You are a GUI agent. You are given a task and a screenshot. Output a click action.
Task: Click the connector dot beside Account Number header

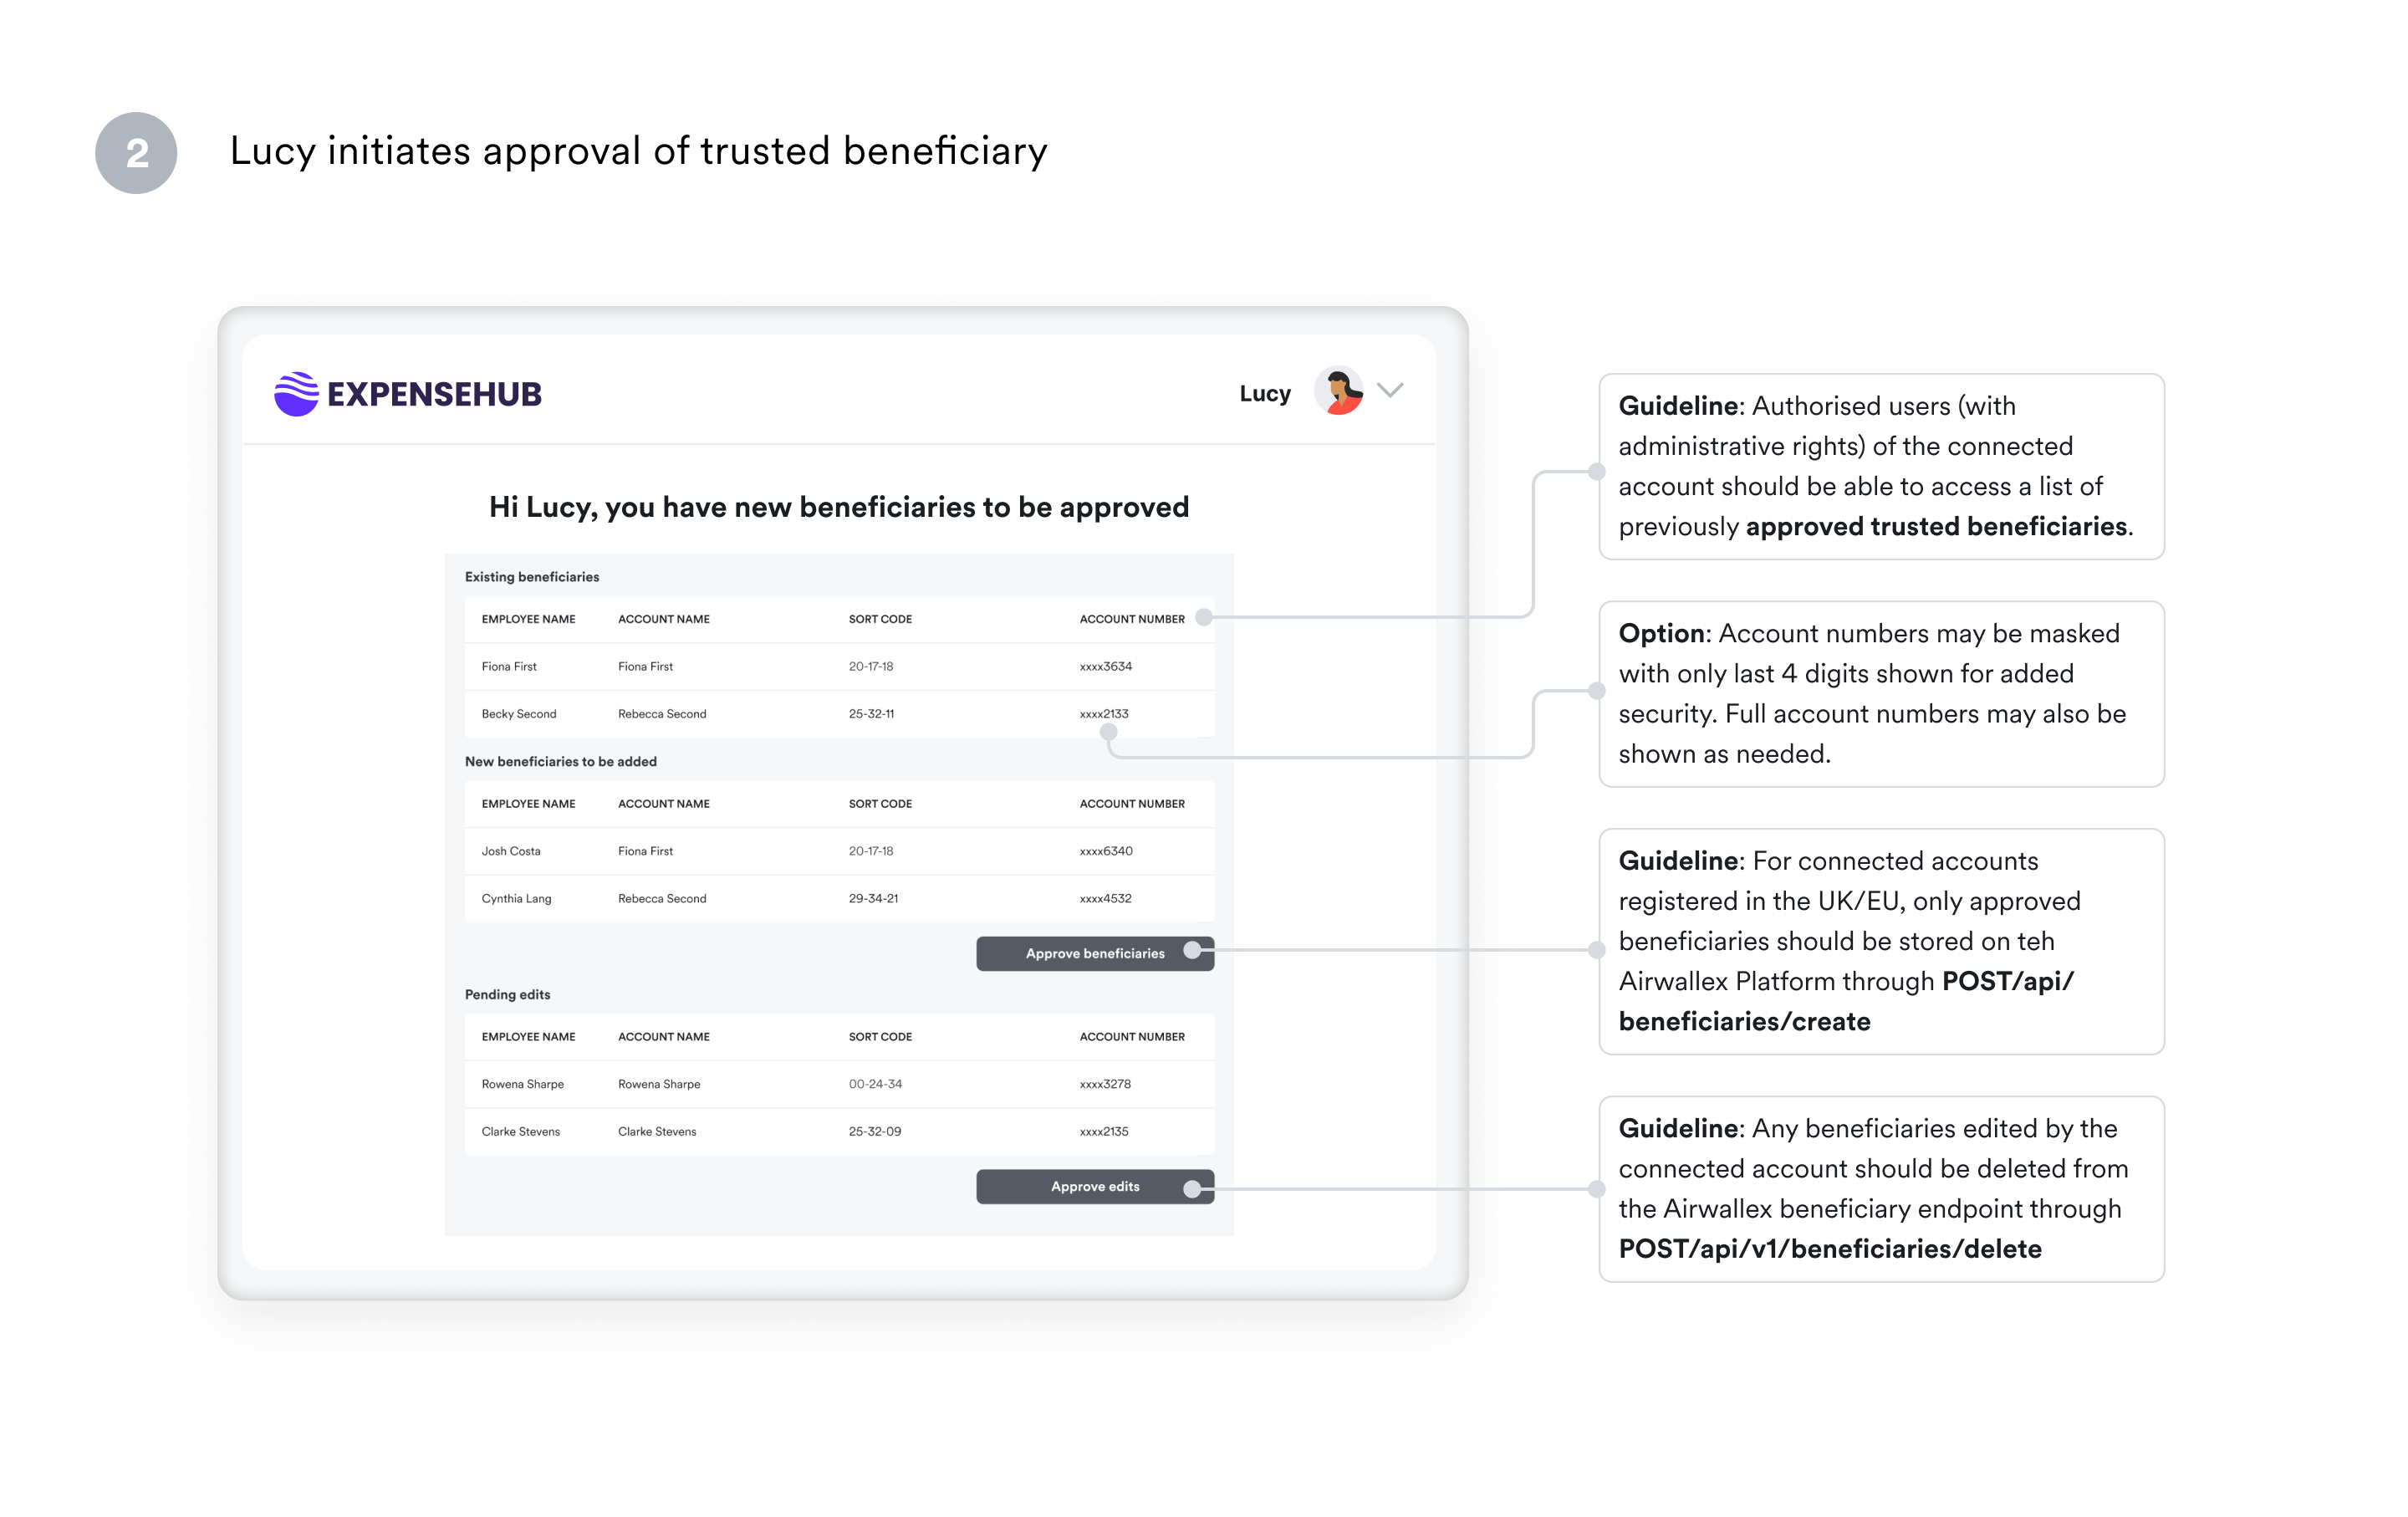tap(1205, 617)
